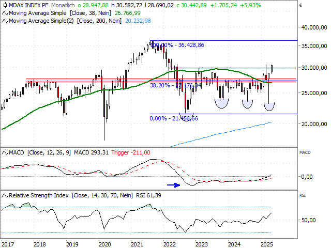This screenshot has height=248, width=331.
Task: Click the 100,00% Fibonacci label 36.428,86
Action: pyautogui.click(x=177, y=45)
